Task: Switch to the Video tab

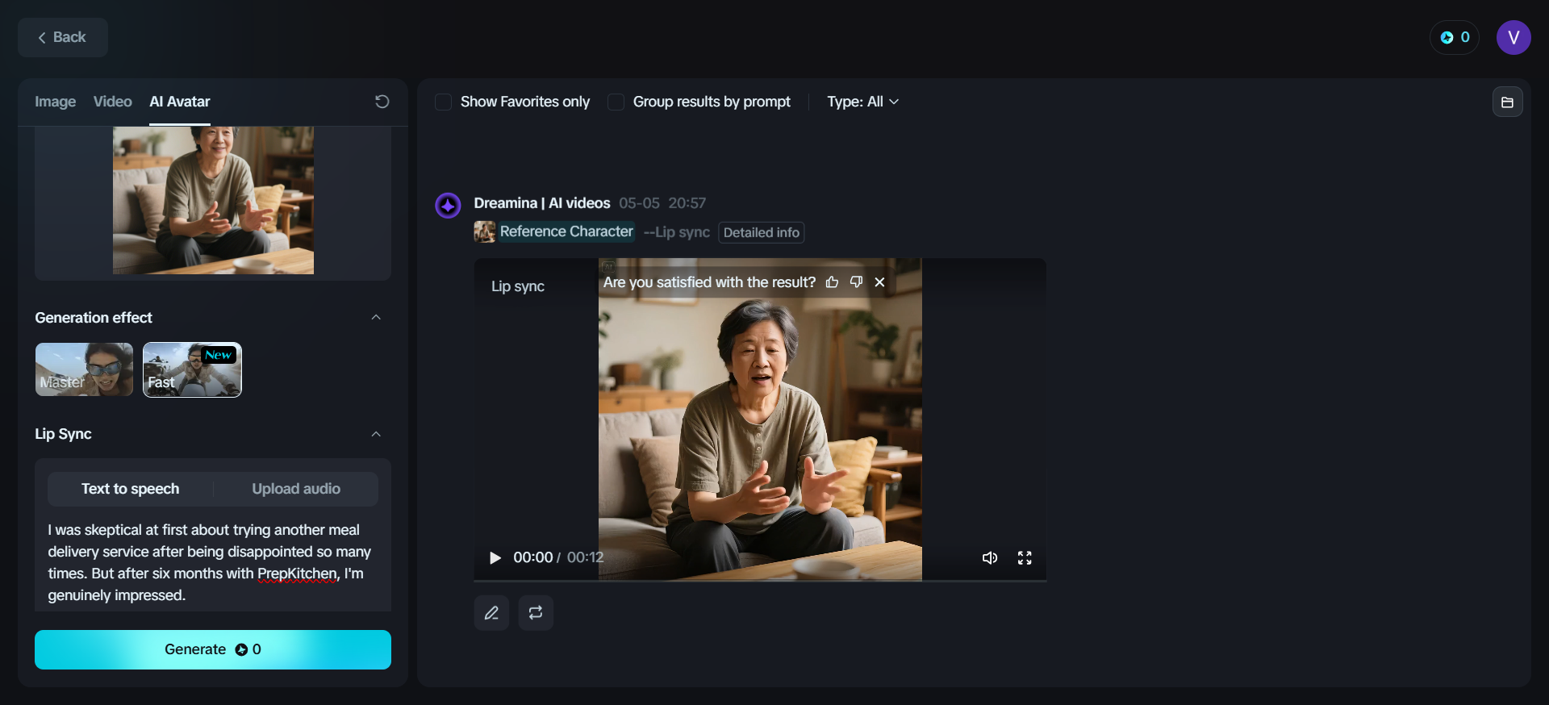Action: pos(112,102)
